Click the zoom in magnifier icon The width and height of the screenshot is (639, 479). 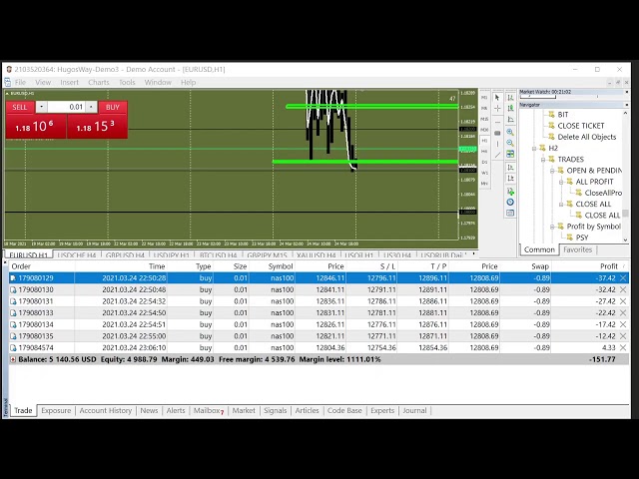tap(510, 131)
